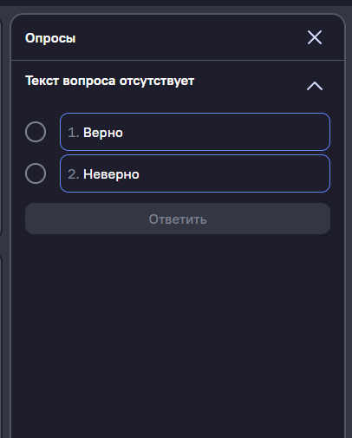Click the number 2. label inside the second option
This screenshot has height=438, width=352.
74,174
